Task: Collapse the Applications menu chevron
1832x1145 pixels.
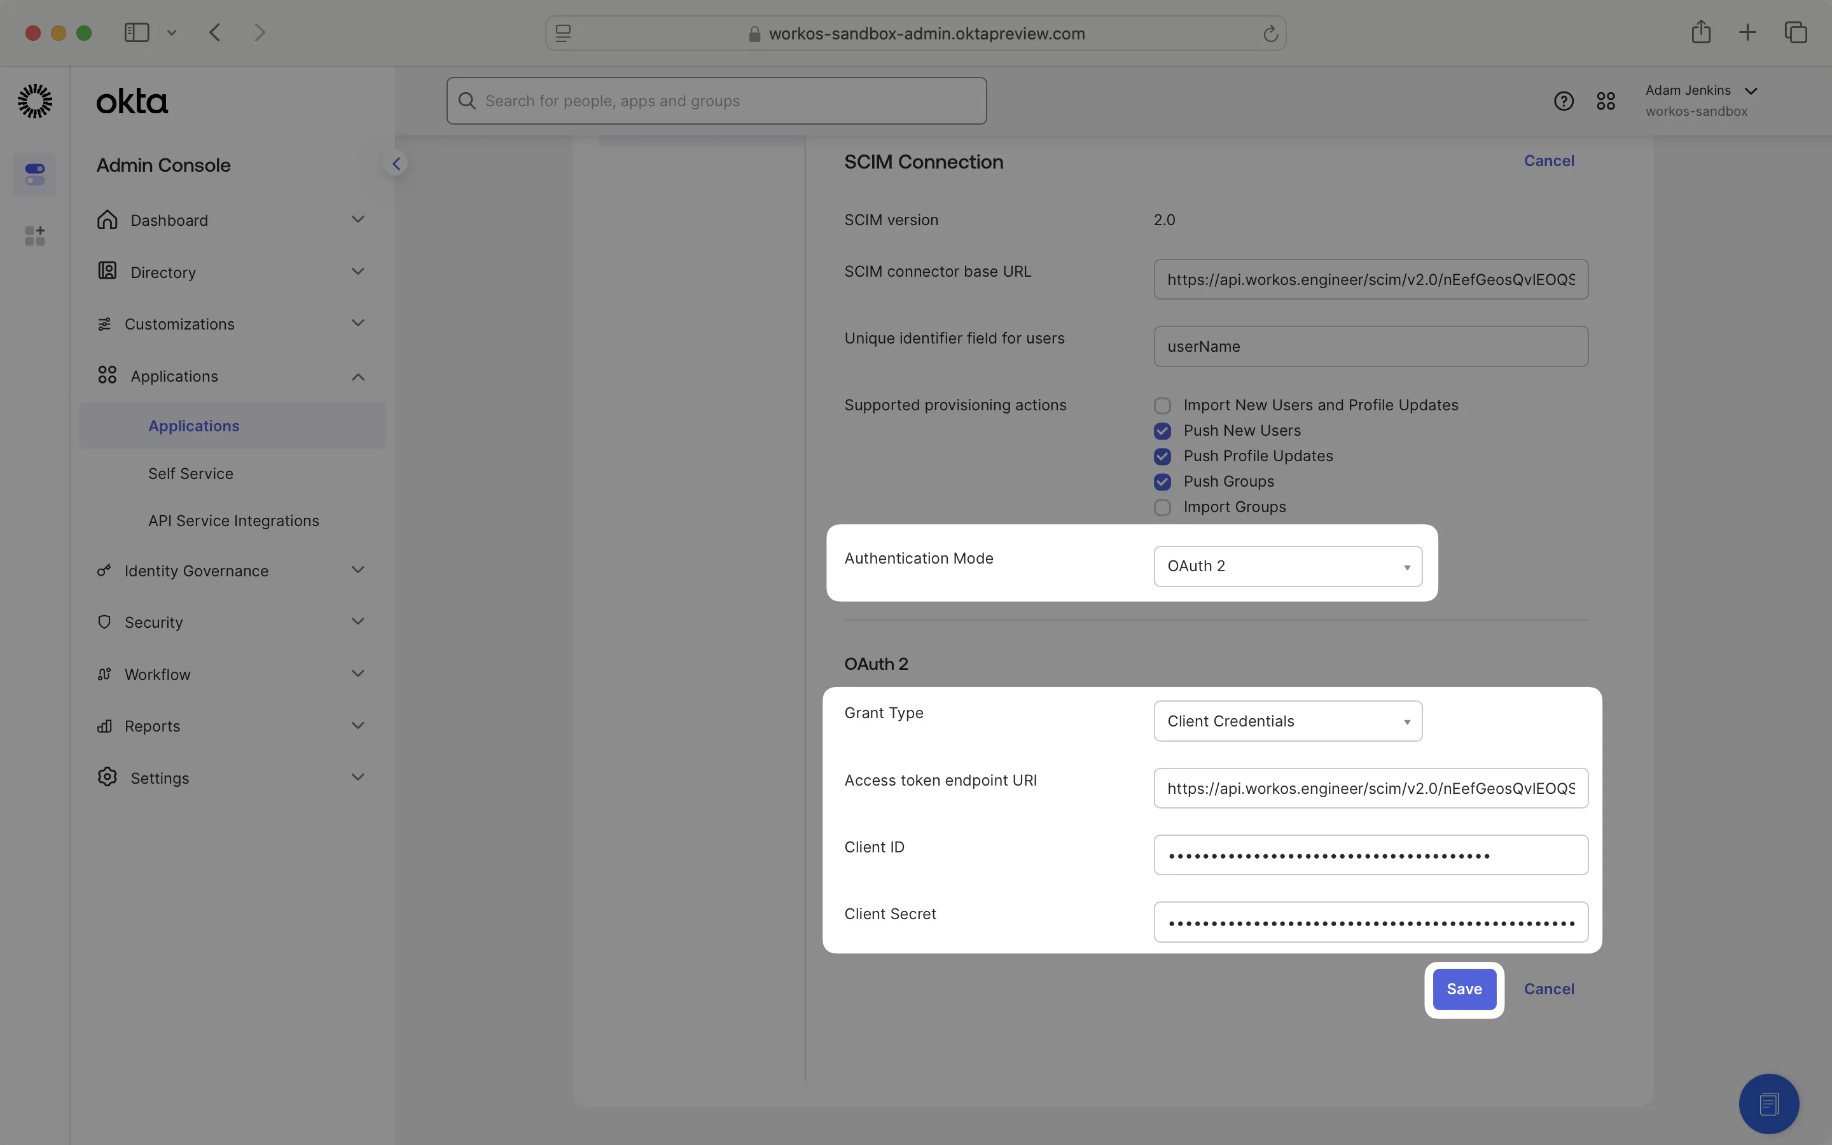Action: pos(358,377)
